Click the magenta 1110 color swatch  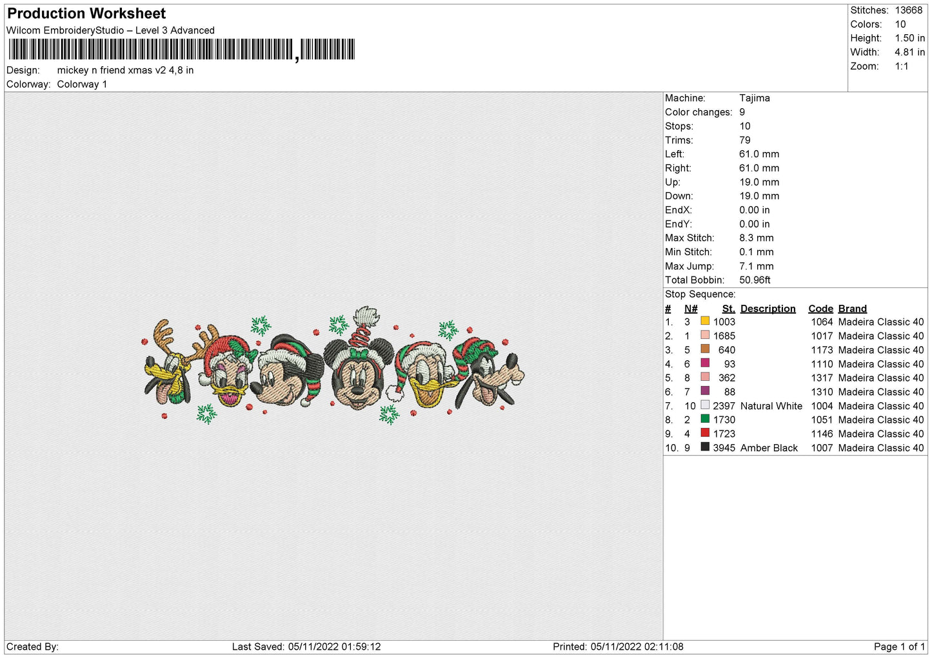(x=705, y=363)
